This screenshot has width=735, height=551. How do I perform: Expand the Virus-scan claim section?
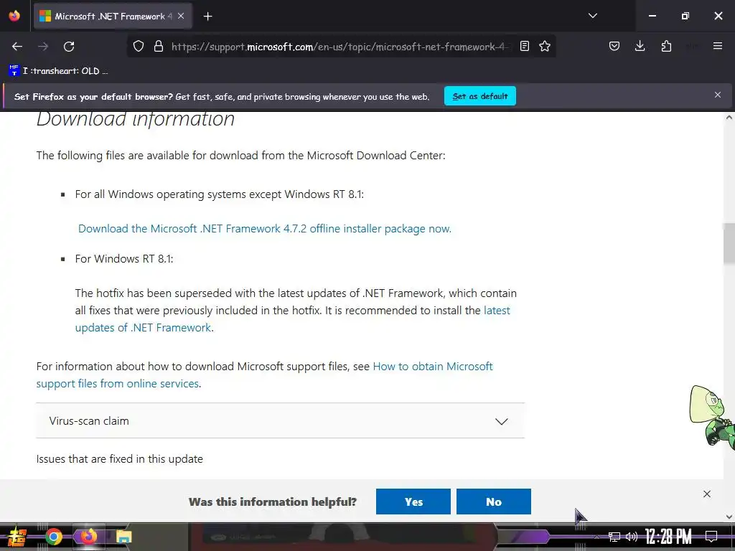point(281,420)
